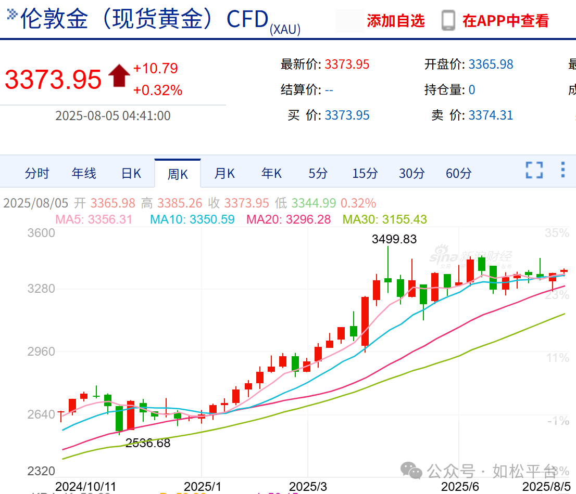
Task: Click the 持仓量 value 0
Action: [472, 90]
